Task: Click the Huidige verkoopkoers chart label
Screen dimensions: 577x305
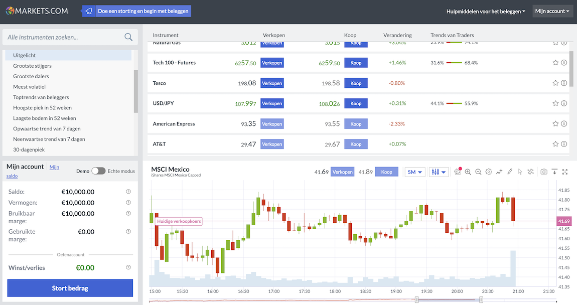Action: (x=179, y=221)
